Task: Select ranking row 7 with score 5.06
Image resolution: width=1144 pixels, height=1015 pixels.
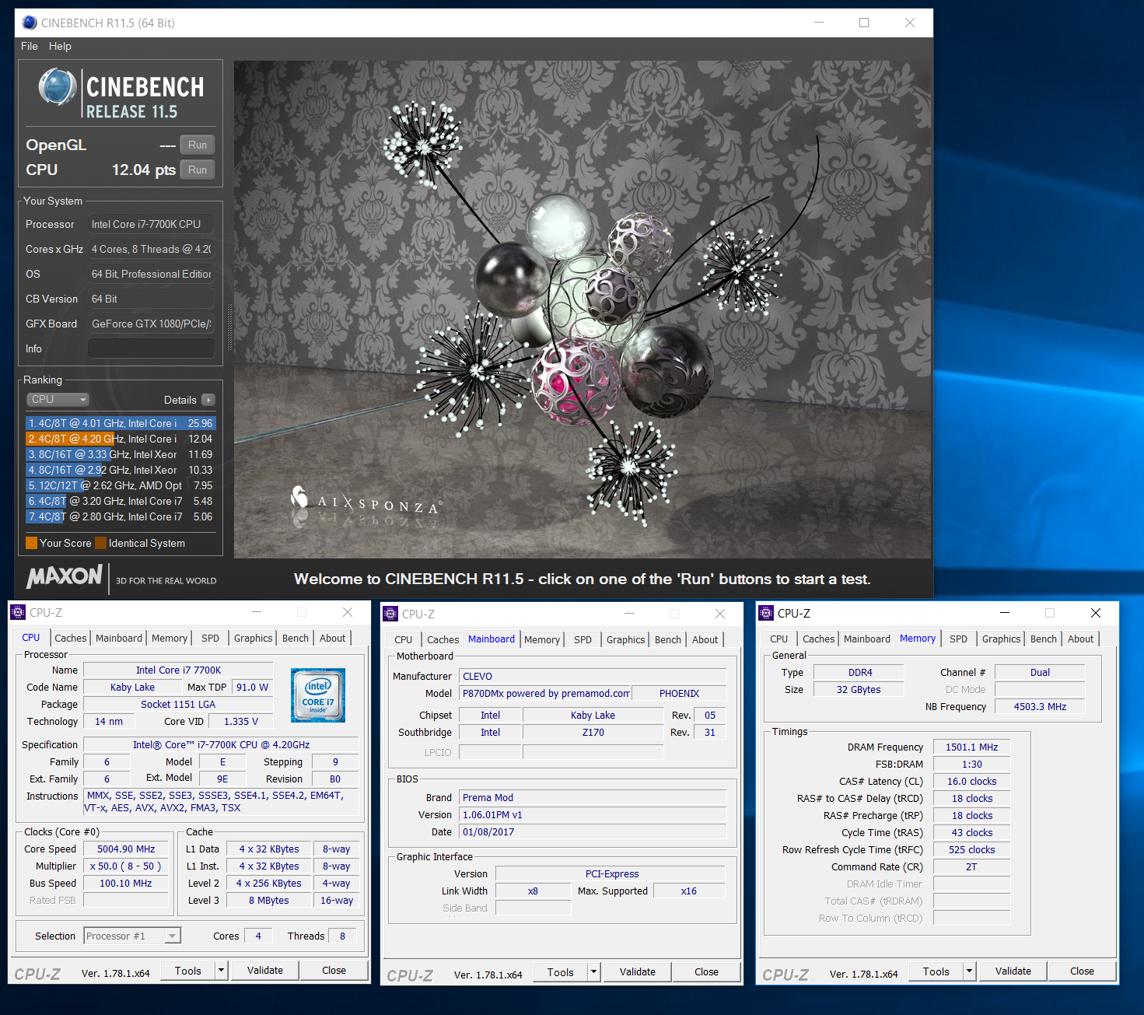Action: [121, 516]
